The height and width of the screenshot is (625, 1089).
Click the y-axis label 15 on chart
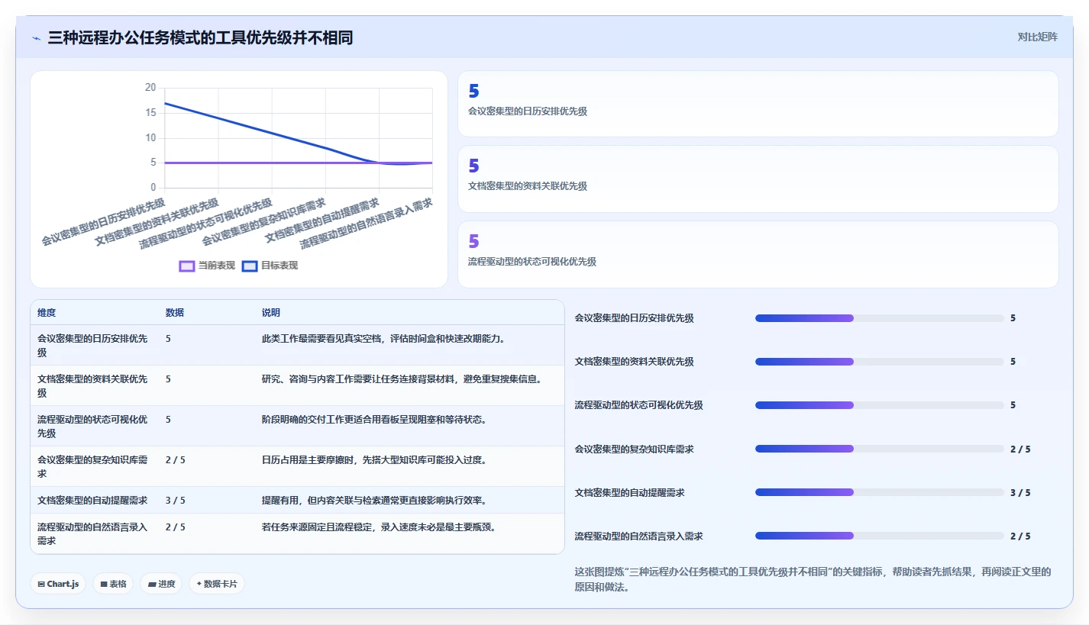150,113
